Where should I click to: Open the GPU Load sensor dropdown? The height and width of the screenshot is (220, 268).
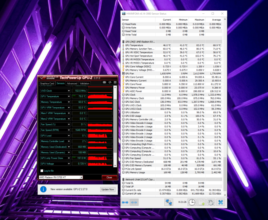(69, 136)
